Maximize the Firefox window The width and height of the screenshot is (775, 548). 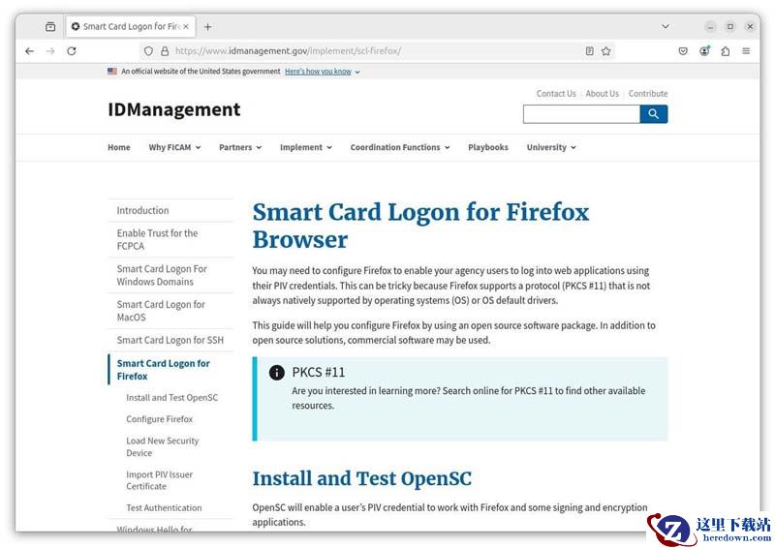coord(730,27)
